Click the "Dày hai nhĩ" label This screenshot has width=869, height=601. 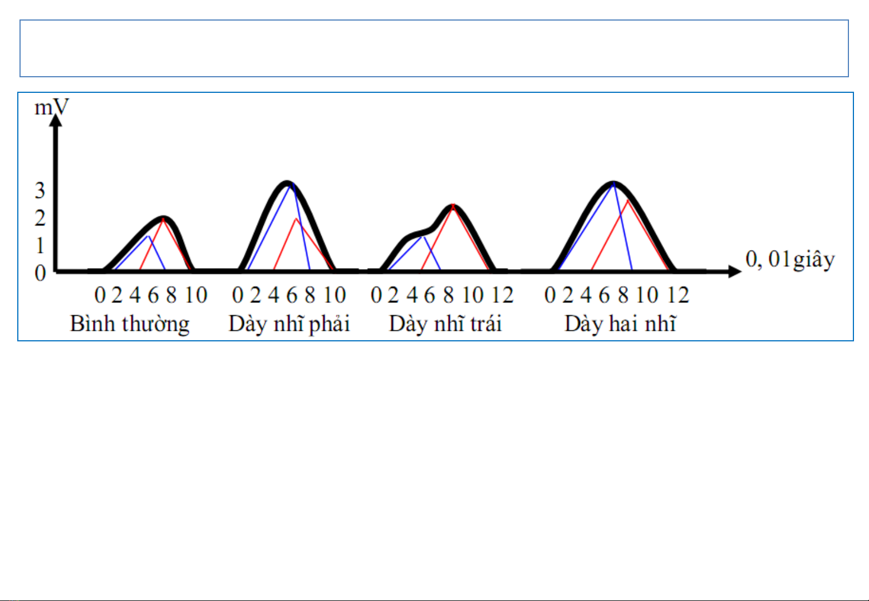tap(620, 324)
